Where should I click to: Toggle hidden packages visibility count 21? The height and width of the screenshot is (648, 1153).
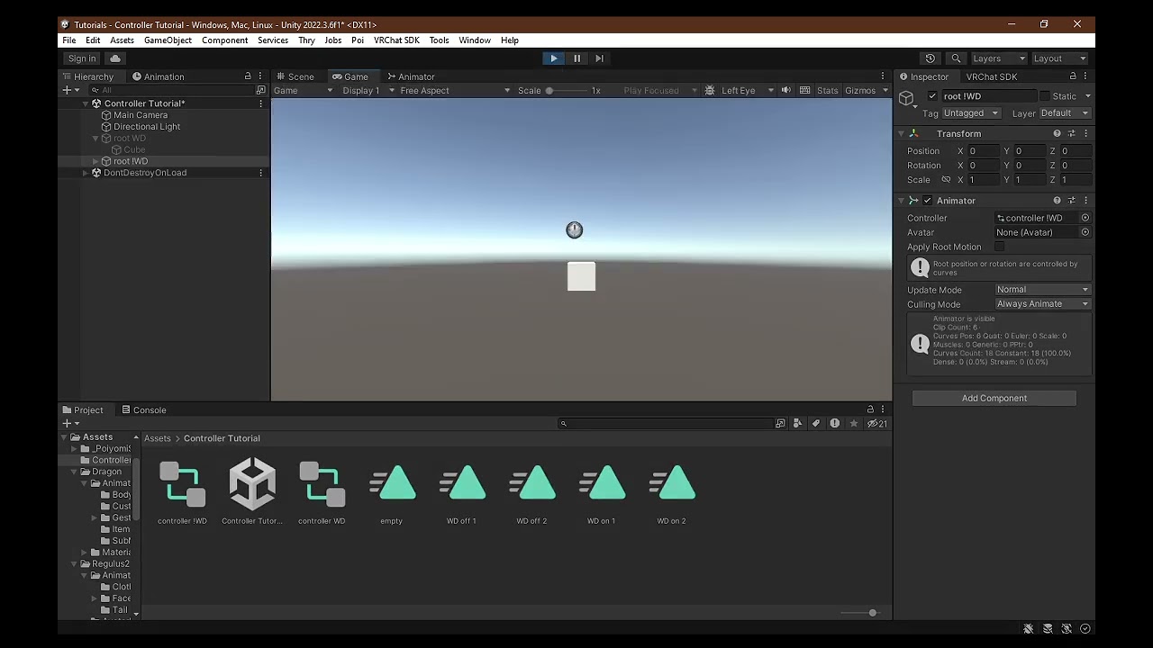[x=876, y=424]
